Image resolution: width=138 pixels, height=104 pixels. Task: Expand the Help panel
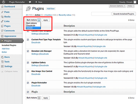click(131, 6)
